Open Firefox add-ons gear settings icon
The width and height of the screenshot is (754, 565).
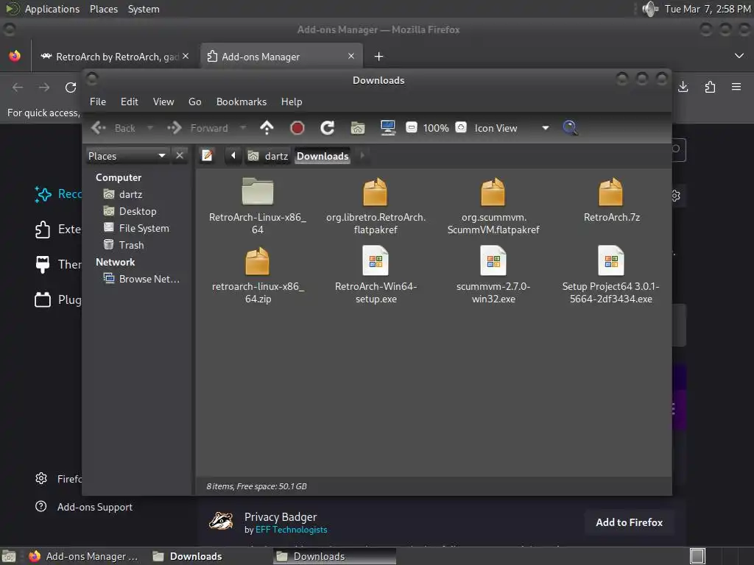[x=676, y=196]
